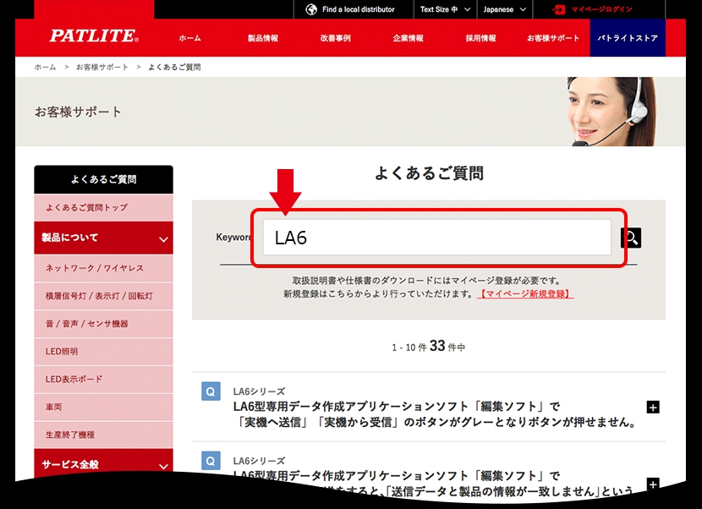The height and width of the screenshot is (509, 702).
Task: Select 音 / 音声 / センサ機器 category
Action: [x=103, y=324]
